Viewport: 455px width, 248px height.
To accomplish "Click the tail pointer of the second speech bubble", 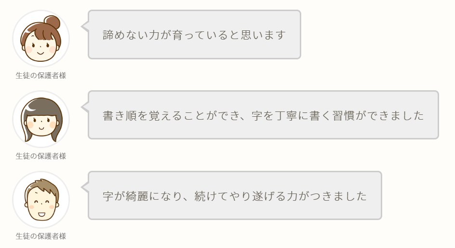I will point(85,107).
